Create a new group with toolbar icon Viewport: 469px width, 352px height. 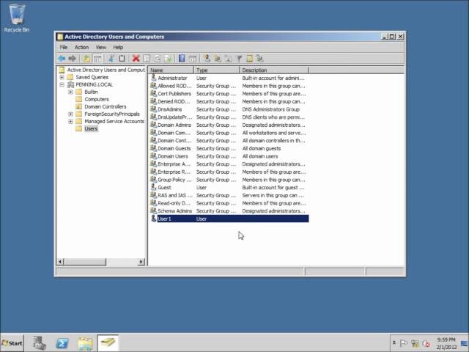(x=218, y=59)
